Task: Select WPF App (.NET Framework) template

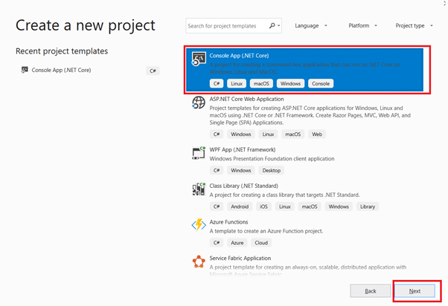Action: click(304, 160)
